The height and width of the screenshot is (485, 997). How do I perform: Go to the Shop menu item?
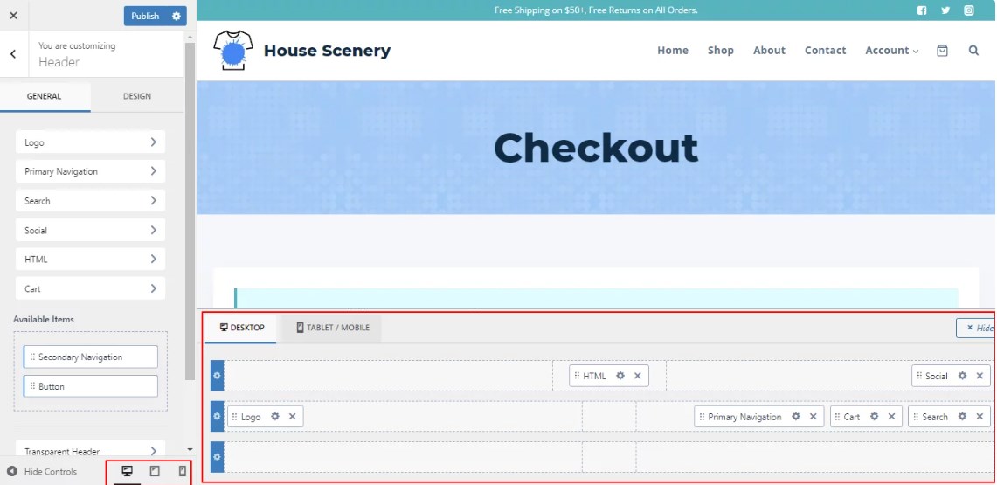(720, 50)
